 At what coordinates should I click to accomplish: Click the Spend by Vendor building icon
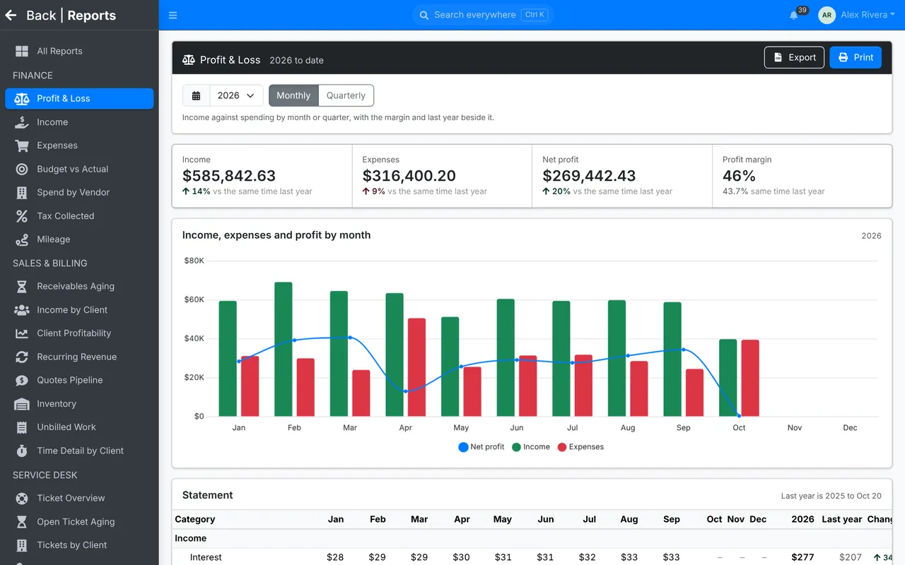[22, 192]
